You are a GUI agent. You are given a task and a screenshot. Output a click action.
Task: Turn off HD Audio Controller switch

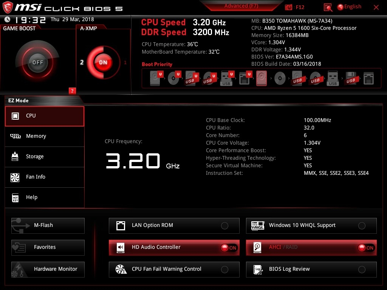tap(229, 248)
